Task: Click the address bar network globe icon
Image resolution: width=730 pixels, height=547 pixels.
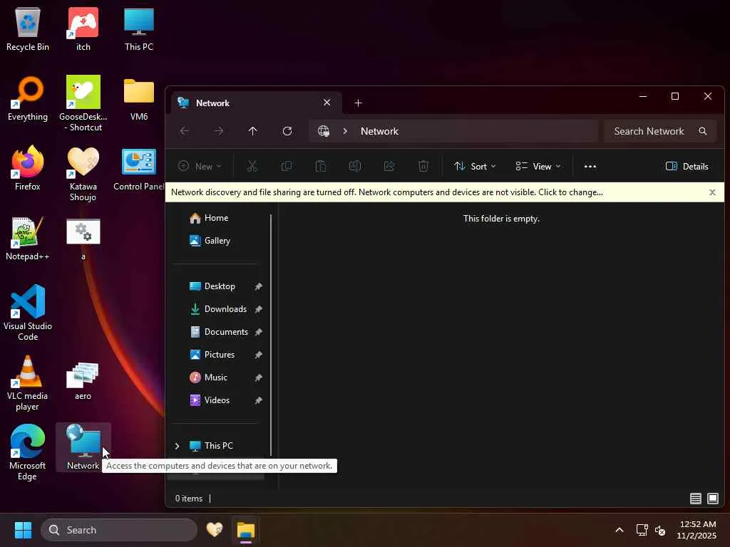Action: tap(324, 131)
